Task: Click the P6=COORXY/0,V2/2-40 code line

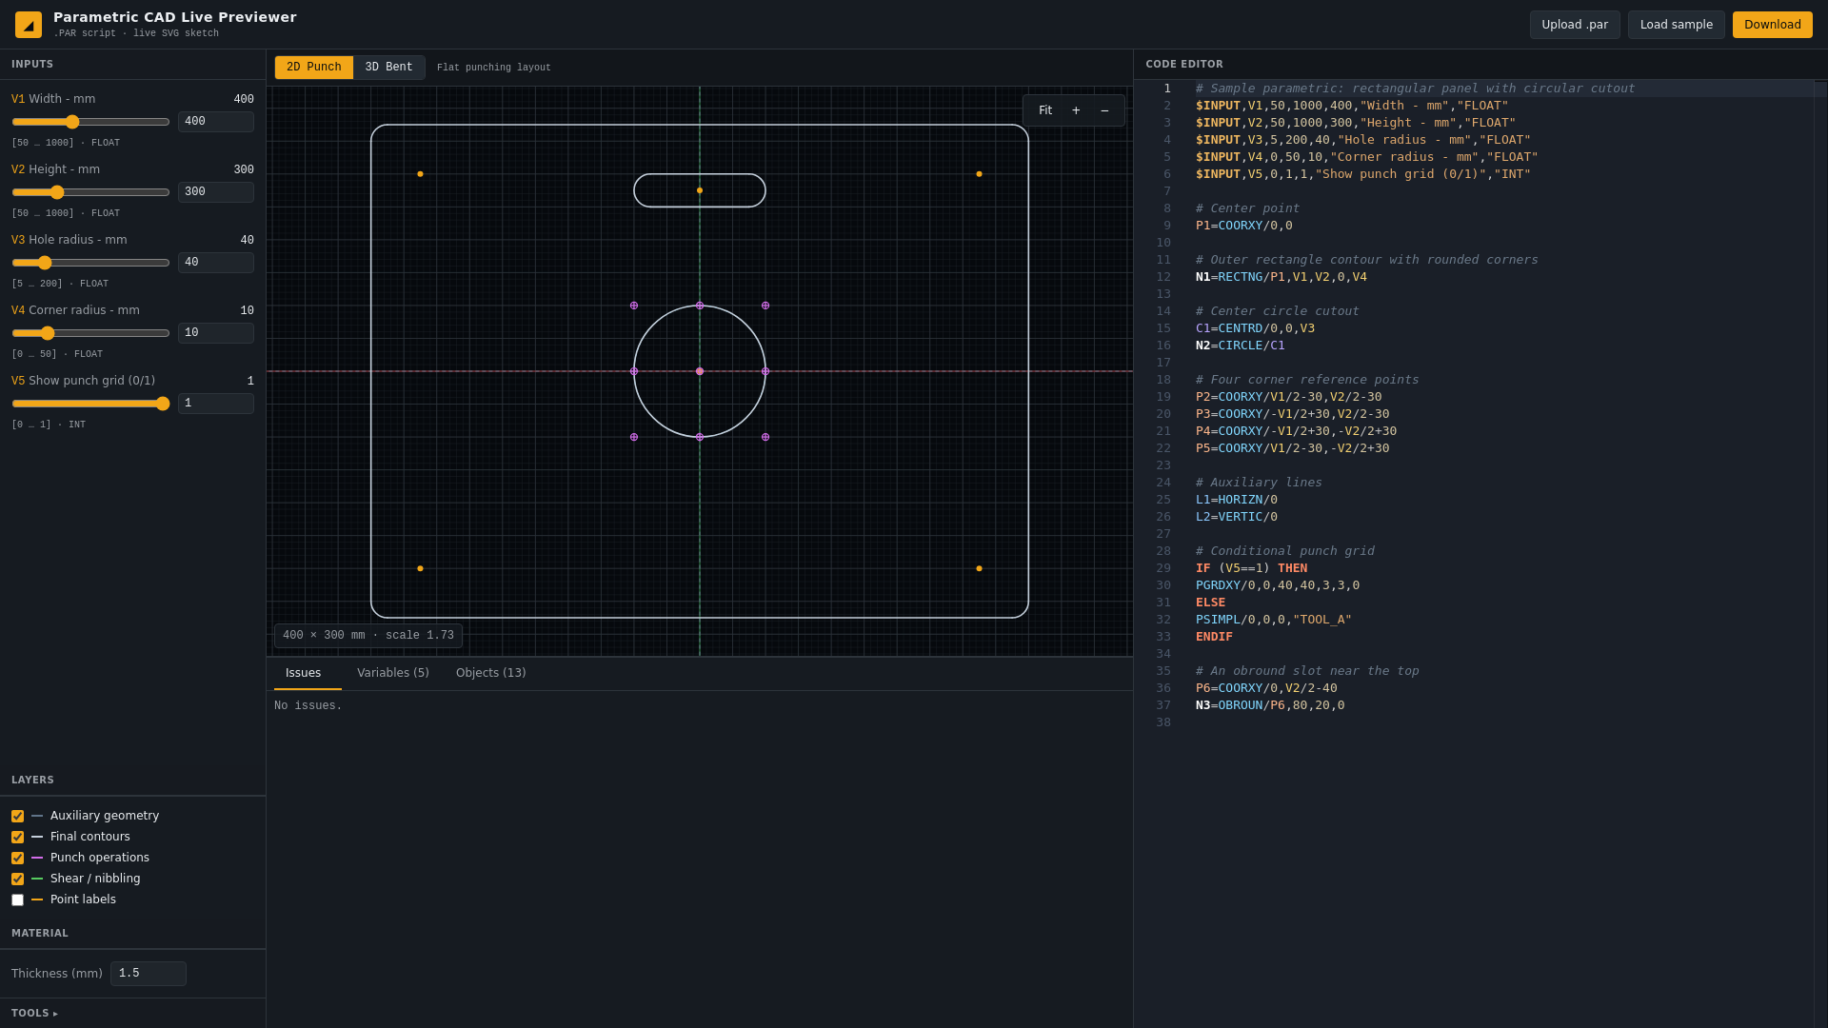Action: [x=1266, y=688]
